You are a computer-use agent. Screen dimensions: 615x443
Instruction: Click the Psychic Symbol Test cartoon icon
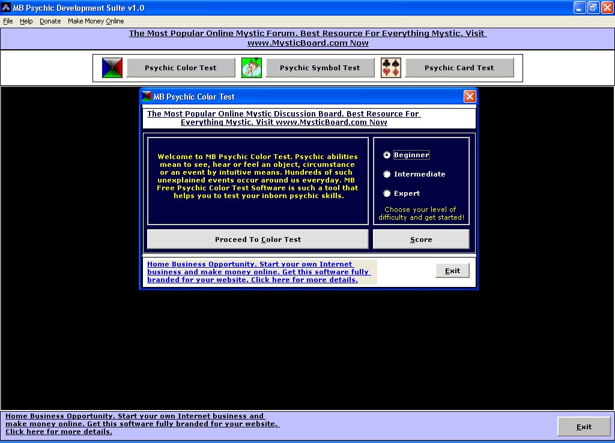click(x=252, y=68)
